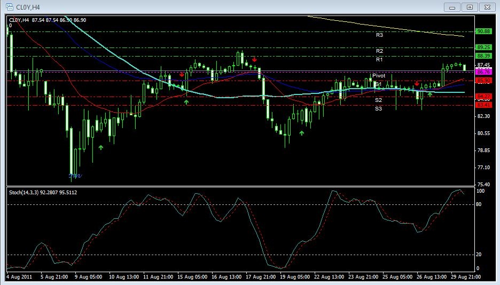Close the CL0Y,H4 chart window
This screenshot has height=285, width=500.
tap(487, 7)
